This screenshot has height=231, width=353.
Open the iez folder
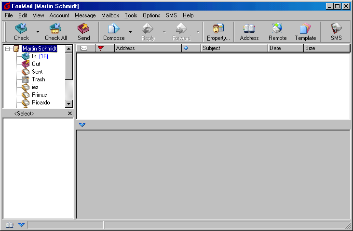point(35,87)
